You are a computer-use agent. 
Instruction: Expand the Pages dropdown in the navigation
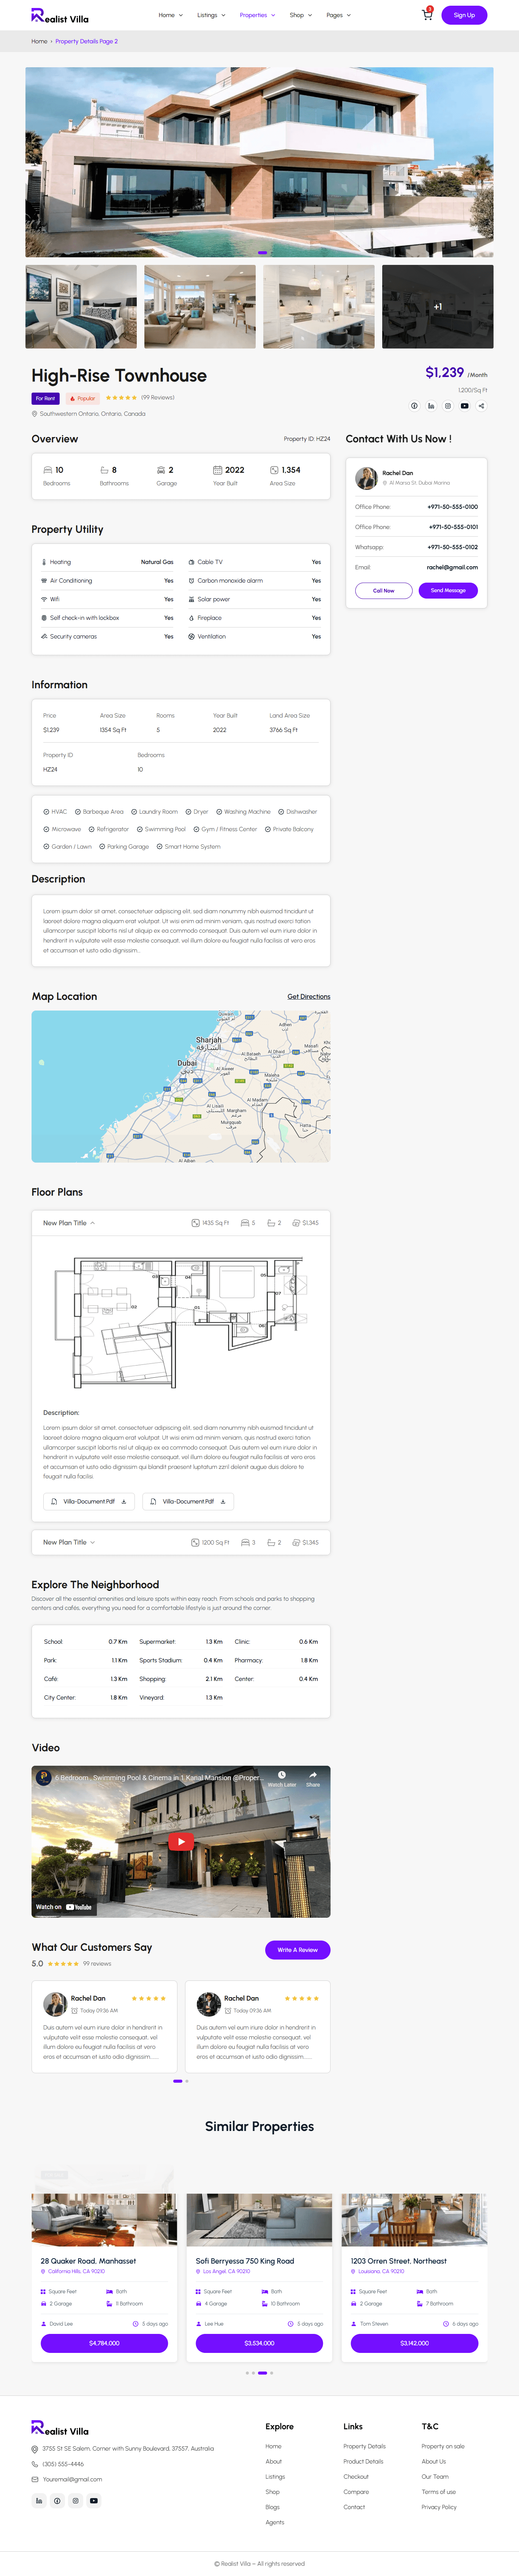(x=338, y=15)
